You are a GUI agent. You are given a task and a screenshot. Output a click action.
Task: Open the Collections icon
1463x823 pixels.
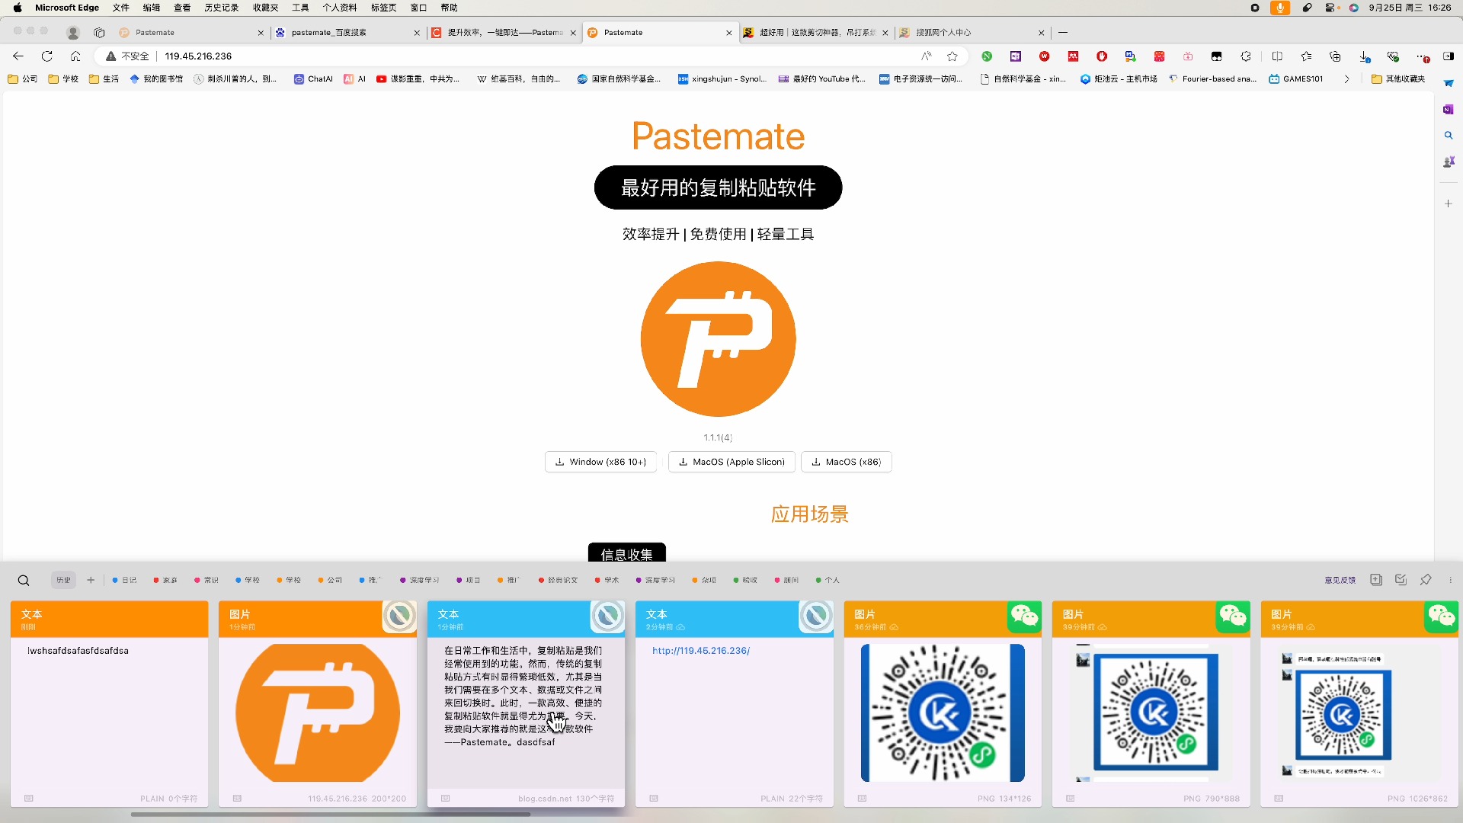click(x=1335, y=56)
